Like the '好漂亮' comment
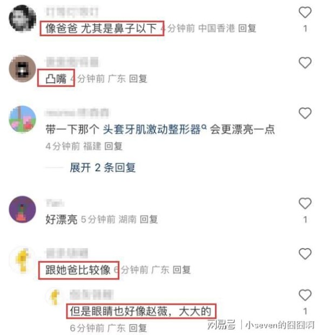Viewport: 324px width, 335px height. pos(305,203)
